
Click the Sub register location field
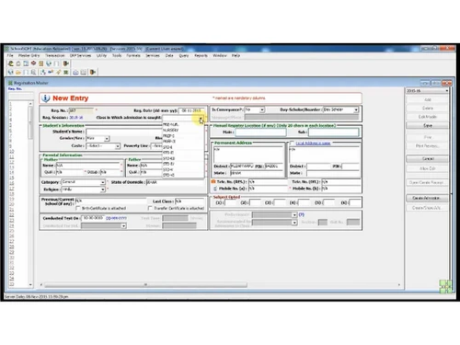[333, 132]
